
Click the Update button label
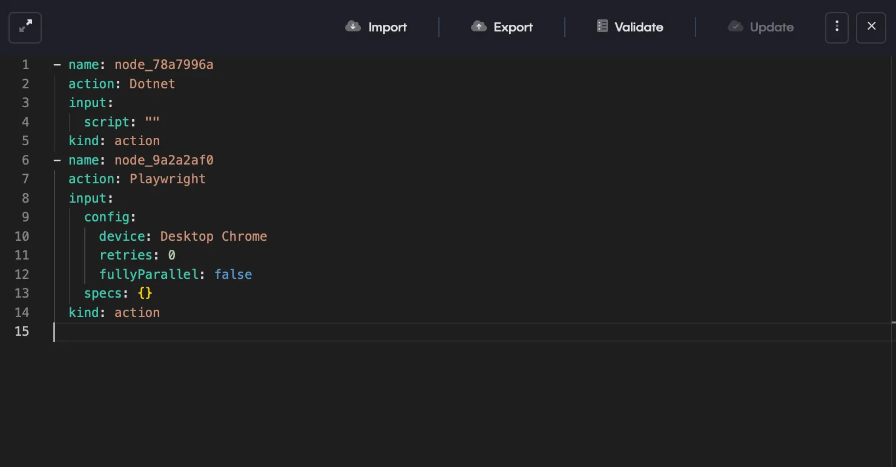772,27
